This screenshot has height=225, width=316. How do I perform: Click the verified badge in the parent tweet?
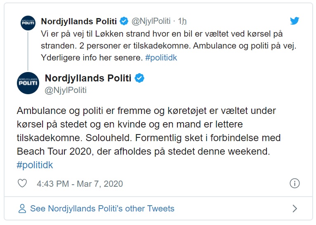[x=123, y=21]
